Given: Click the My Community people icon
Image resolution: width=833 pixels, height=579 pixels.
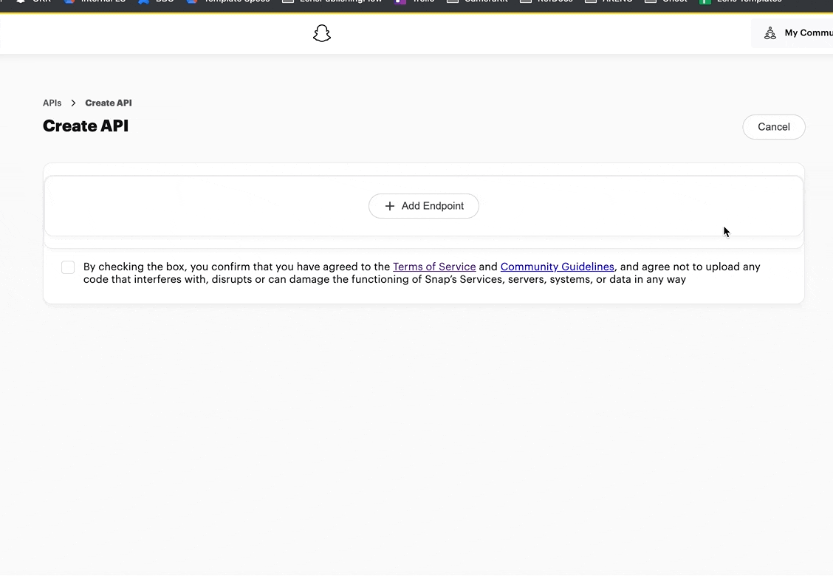Looking at the screenshot, I should tap(770, 33).
